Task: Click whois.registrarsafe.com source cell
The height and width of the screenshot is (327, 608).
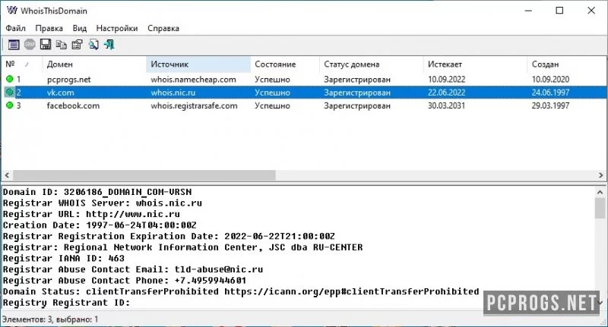Action: [195, 105]
